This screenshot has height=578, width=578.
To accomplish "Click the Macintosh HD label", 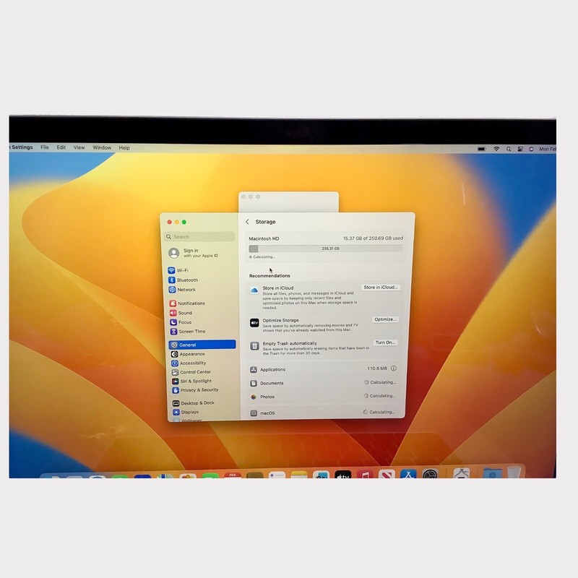I will [x=264, y=238].
